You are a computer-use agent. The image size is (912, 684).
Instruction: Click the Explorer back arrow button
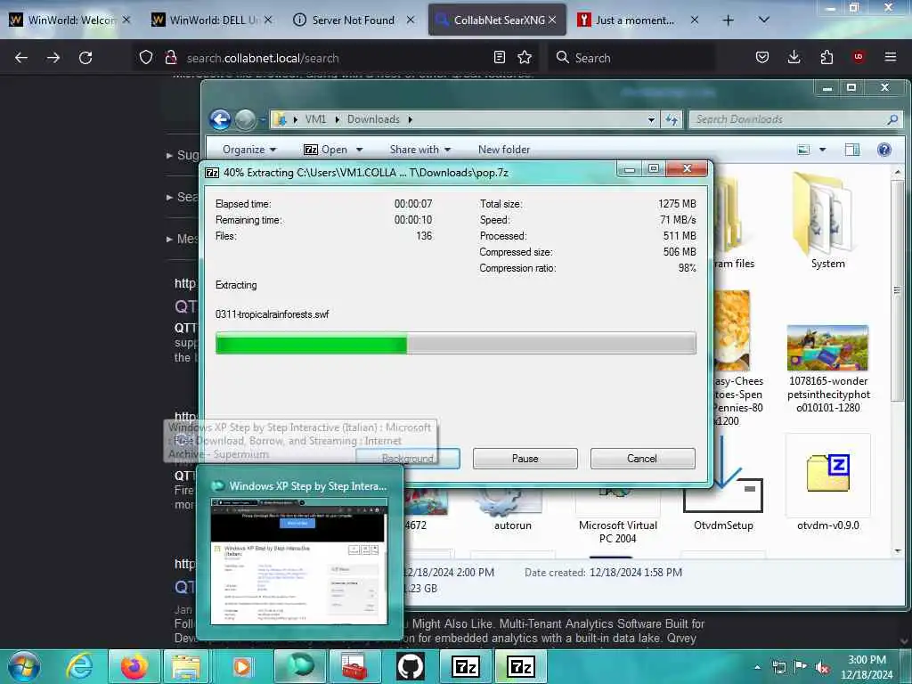[x=221, y=119]
